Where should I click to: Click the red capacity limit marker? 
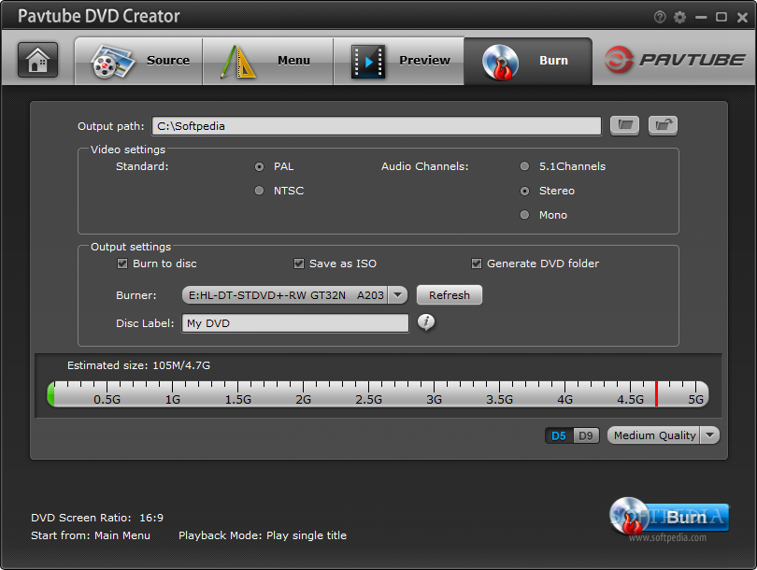click(656, 393)
